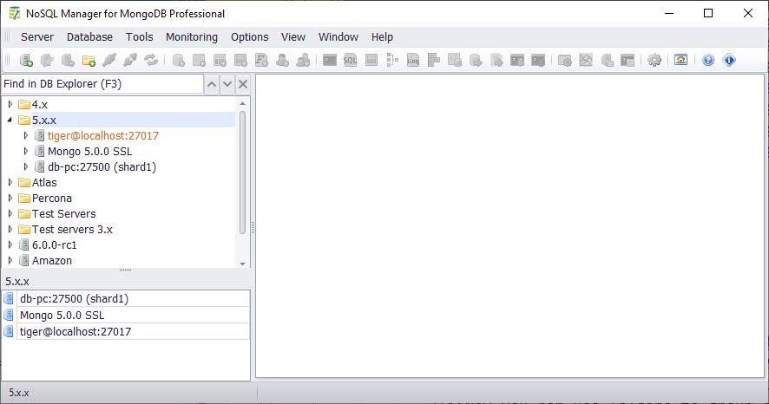The width and height of the screenshot is (769, 404).
Task: Click the add new server connection icon
Action: pos(26,61)
